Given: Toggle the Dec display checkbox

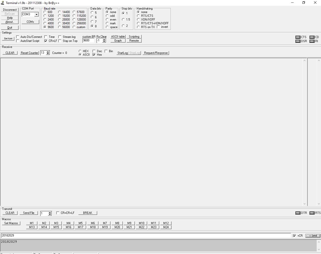Looking at the screenshot, I should pos(94,51).
